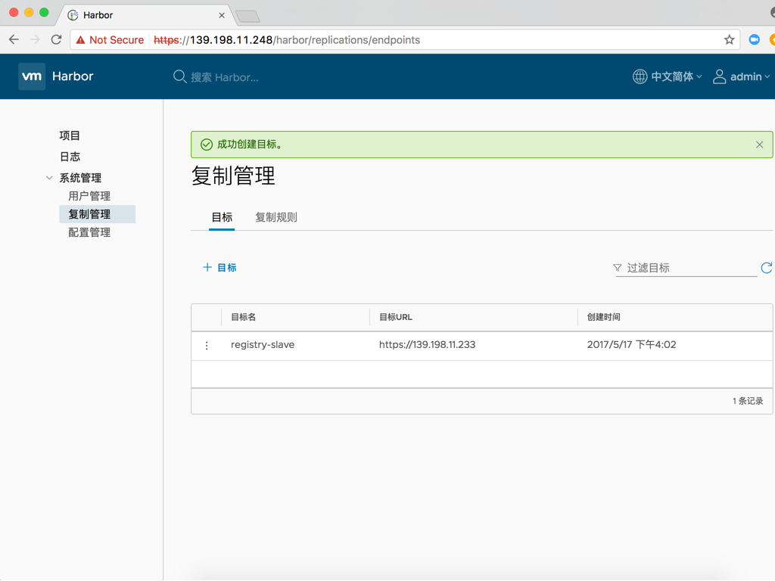This screenshot has height=581, width=775.
Task: Click the + 目标 button to add endpoint
Action: pos(219,267)
